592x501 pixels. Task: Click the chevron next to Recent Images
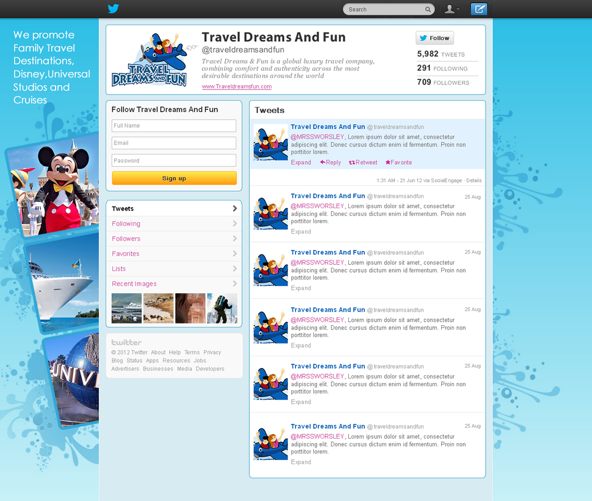pos(235,284)
